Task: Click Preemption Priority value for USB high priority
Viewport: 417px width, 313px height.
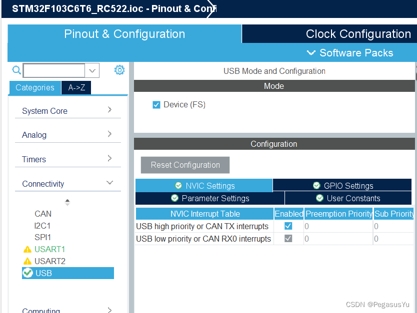Action: point(338,226)
